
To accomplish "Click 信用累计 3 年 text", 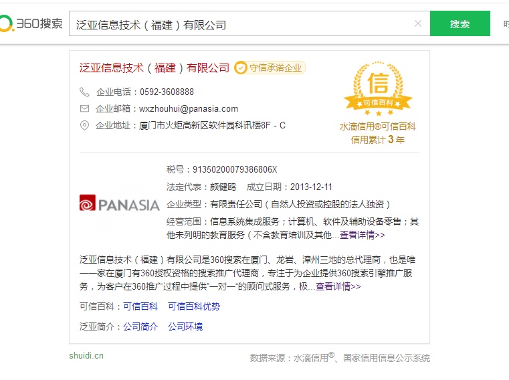I will (378, 140).
